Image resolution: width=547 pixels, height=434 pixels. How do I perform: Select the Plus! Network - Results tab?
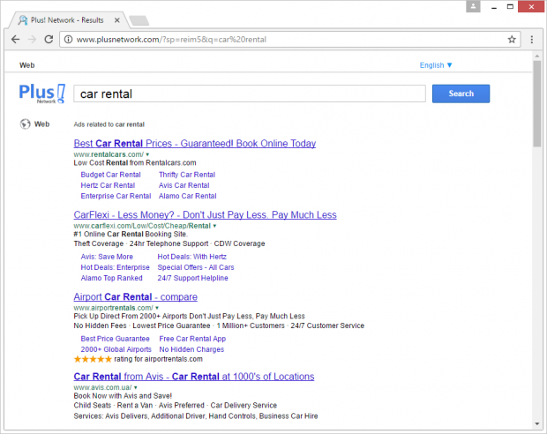point(67,20)
